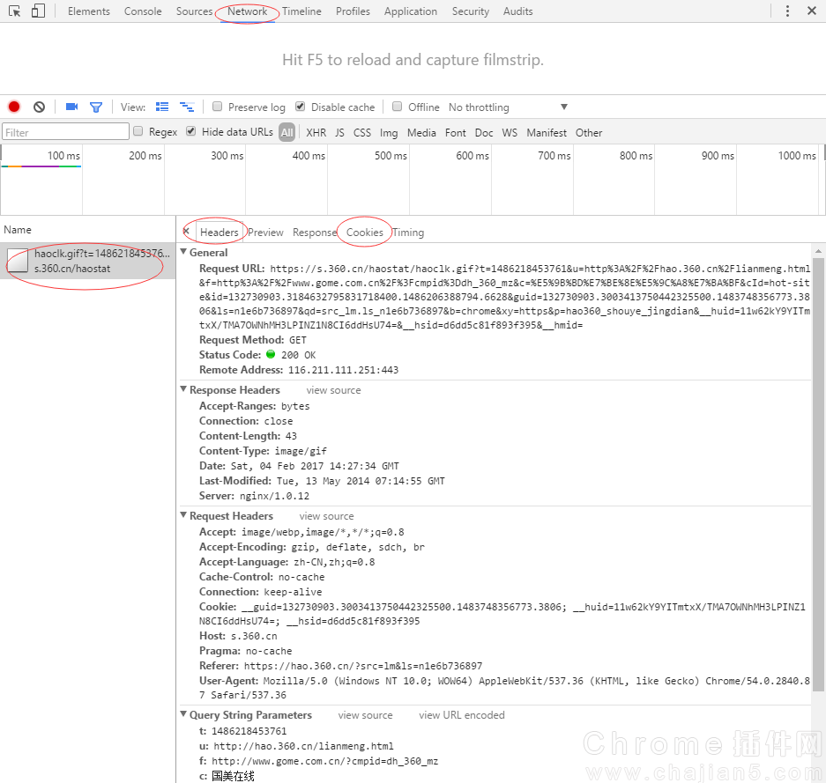Enable the Regex filter checkbox
This screenshot has width=826, height=783.
[x=138, y=131]
